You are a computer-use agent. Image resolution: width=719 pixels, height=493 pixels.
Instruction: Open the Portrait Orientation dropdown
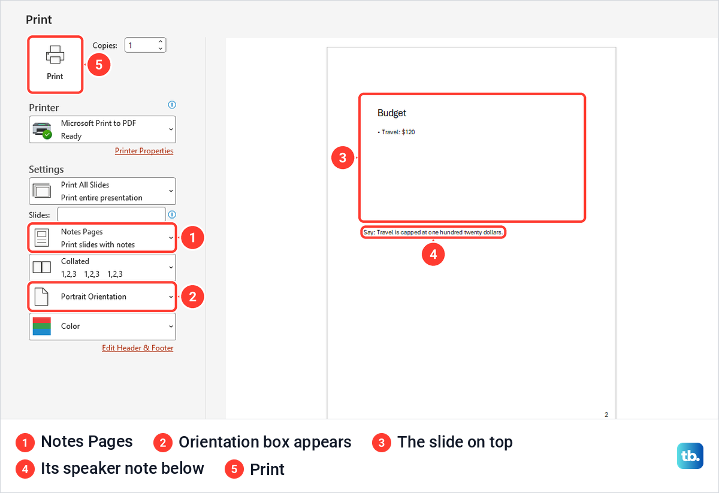[x=102, y=297]
